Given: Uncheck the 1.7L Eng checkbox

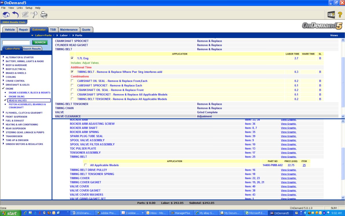Looking at the screenshot, I should pyautogui.click(x=72, y=58).
